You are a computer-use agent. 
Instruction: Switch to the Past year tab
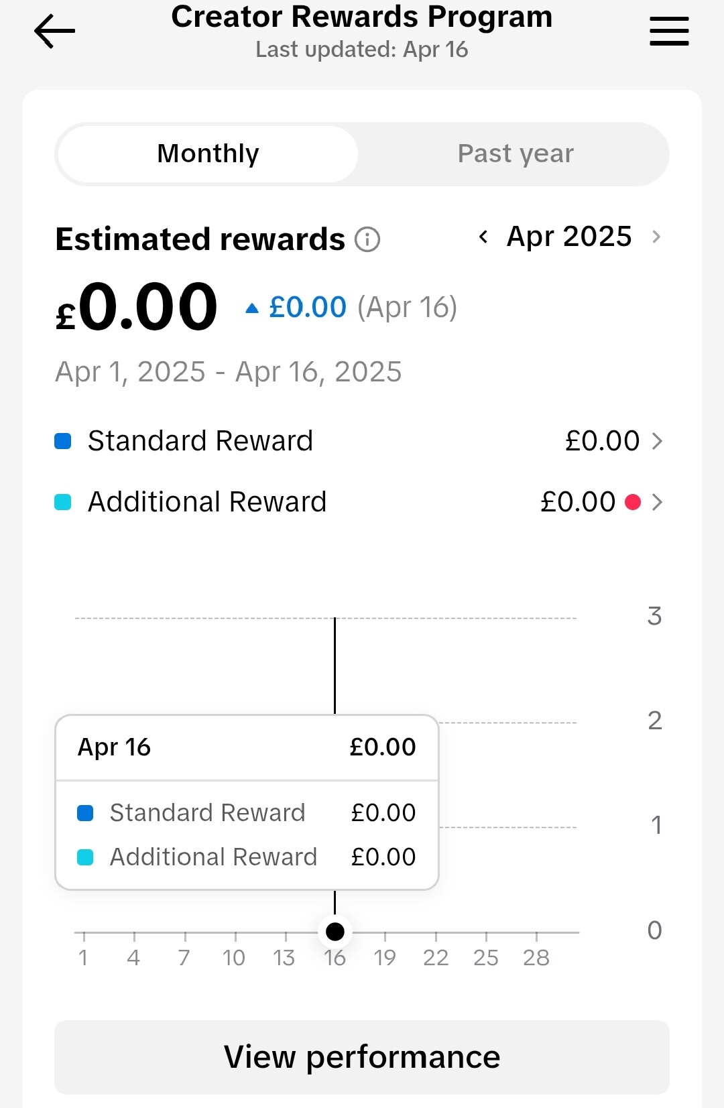point(516,154)
